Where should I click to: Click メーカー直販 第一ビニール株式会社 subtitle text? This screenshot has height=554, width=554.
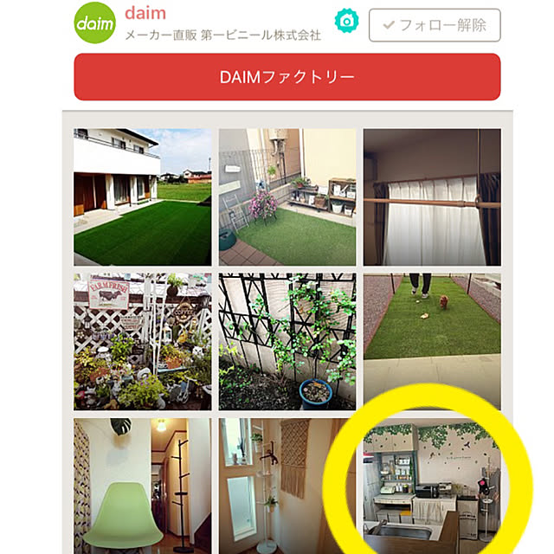223,35
